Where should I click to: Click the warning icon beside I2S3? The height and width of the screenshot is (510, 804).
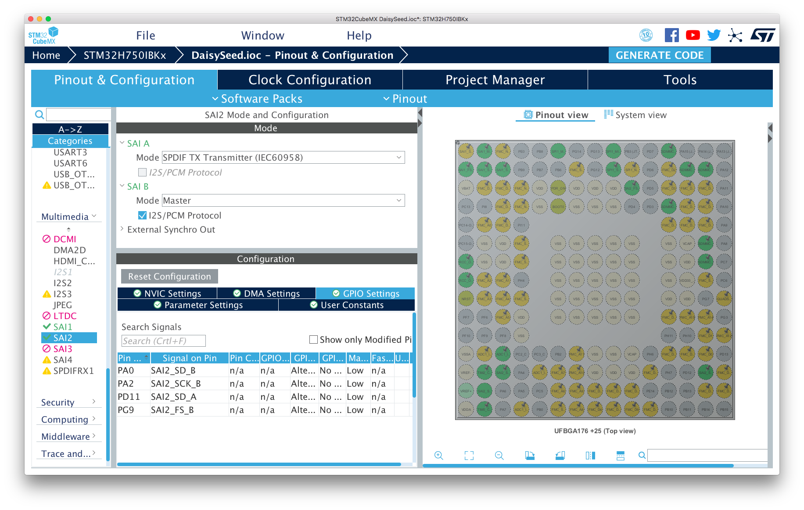coord(47,294)
